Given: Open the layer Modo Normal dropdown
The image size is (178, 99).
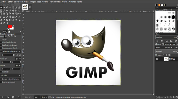Looking at the screenshot, I should [x=168, y=47].
